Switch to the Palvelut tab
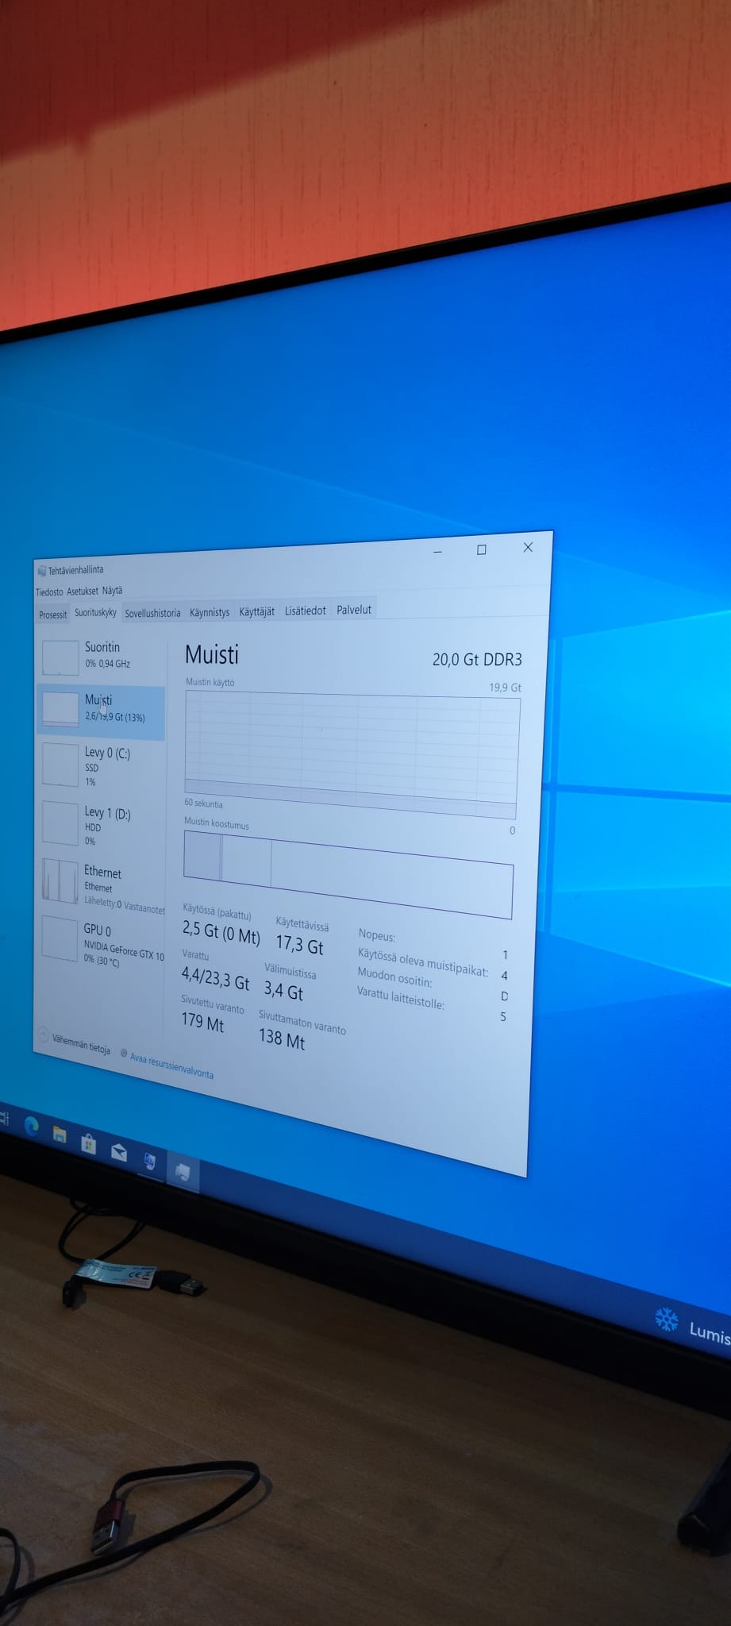Screen dimensions: 731x1626 pyautogui.click(x=354, y=610)
